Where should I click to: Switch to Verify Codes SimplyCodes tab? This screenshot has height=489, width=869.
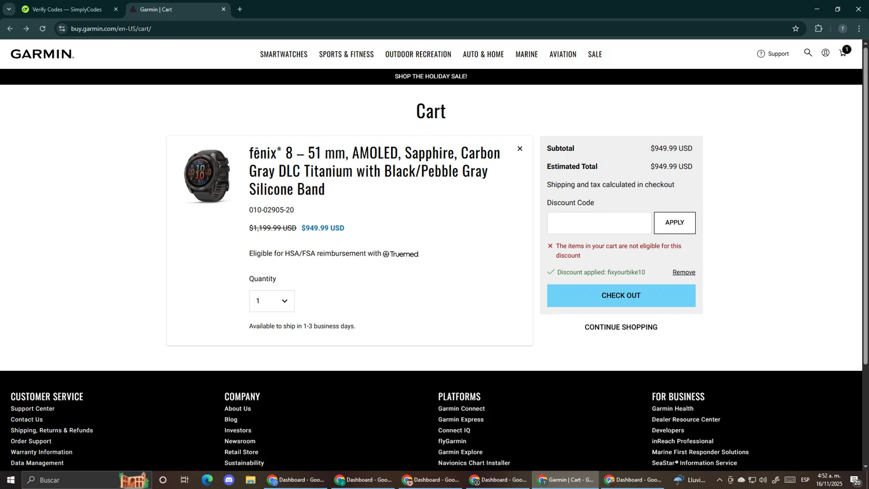pos(67,9)
